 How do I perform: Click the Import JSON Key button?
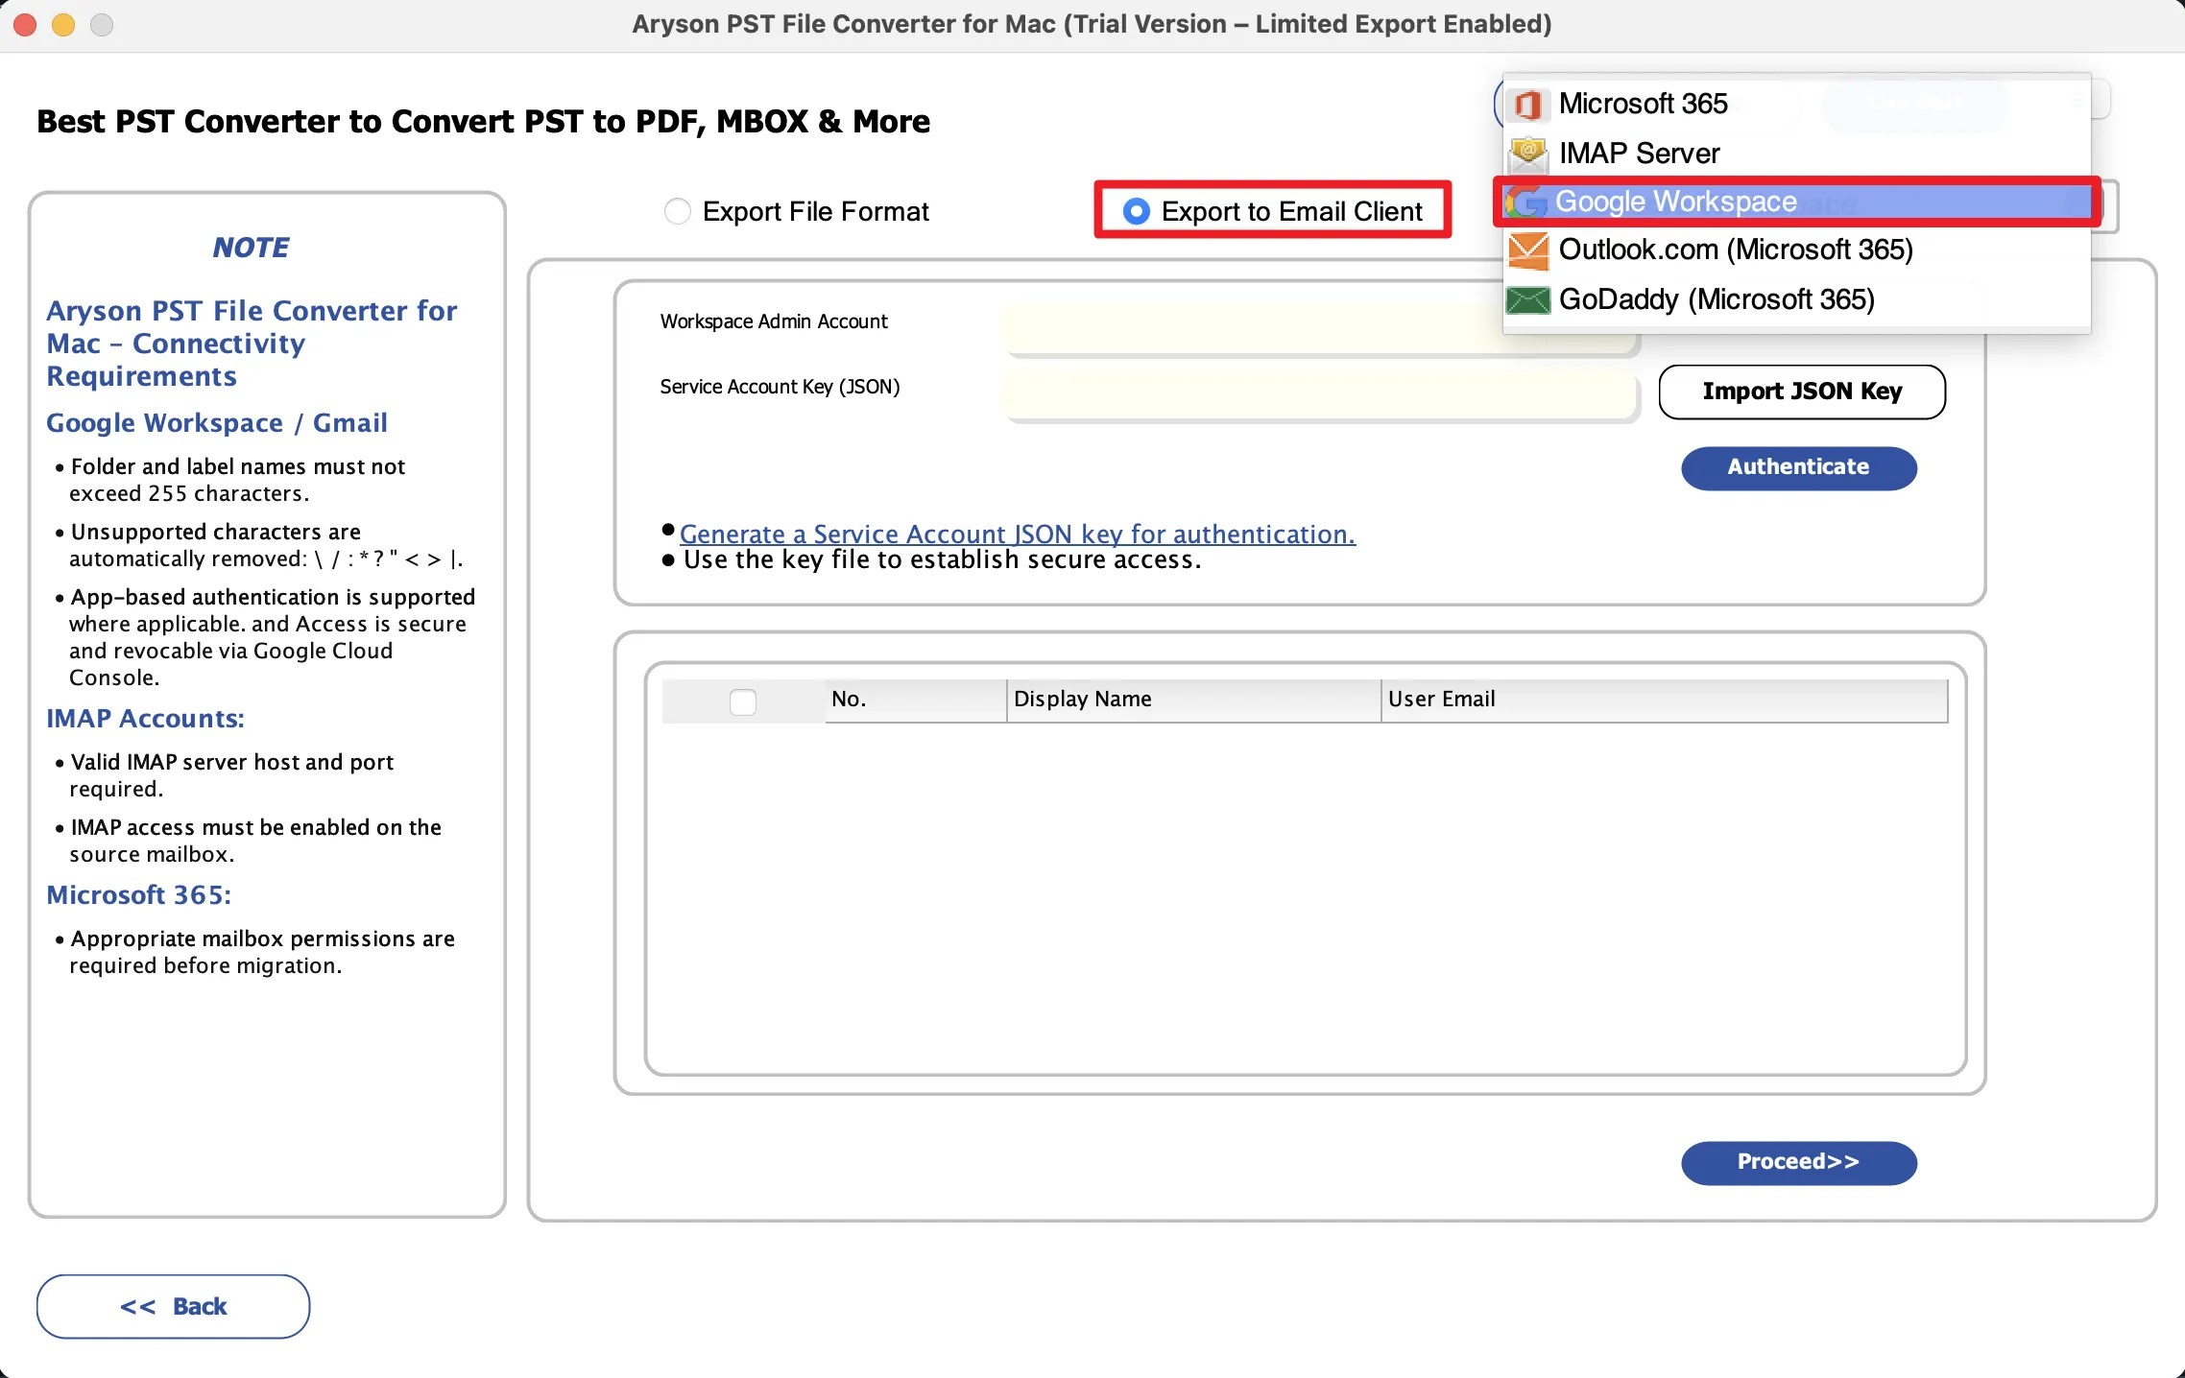tap(1802, 392)
